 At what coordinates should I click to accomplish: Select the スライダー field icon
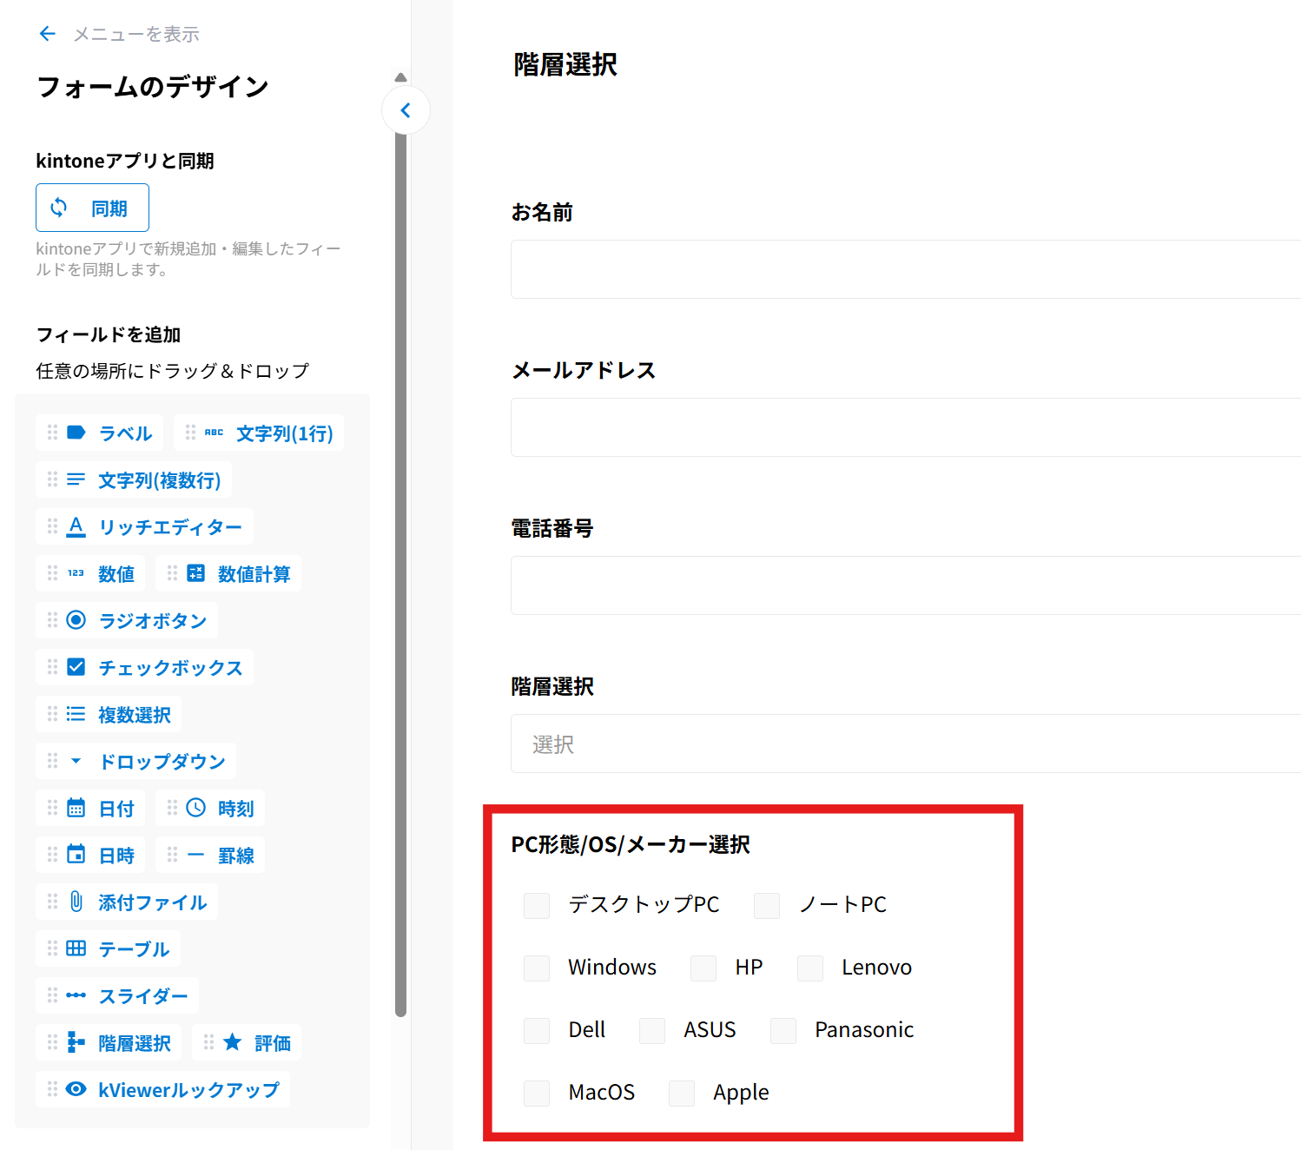(76, 995)
